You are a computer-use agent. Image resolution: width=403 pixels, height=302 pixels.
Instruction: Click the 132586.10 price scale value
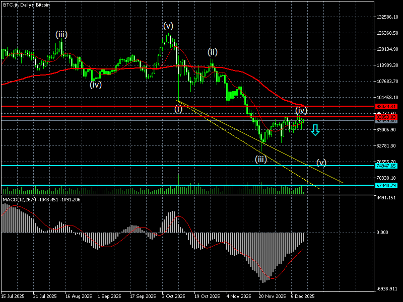[388, 17]
